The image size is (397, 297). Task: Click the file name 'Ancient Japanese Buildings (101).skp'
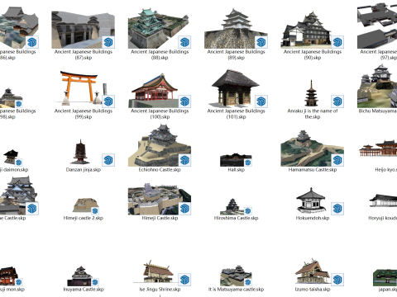[x=236, y=114]
